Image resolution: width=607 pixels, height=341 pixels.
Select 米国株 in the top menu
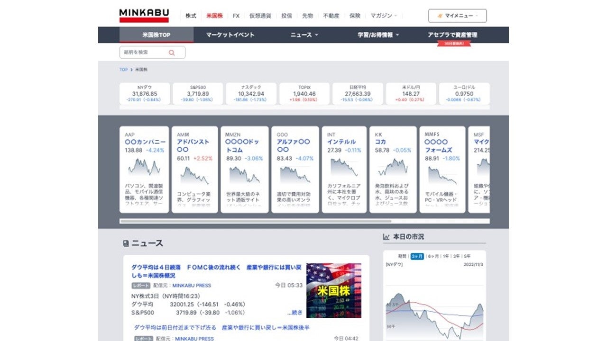214,16
